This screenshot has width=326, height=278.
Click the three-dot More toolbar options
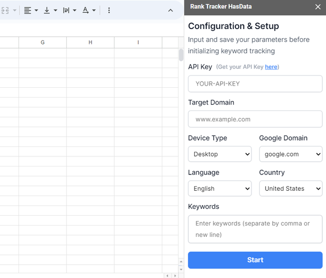click(109, 11)
